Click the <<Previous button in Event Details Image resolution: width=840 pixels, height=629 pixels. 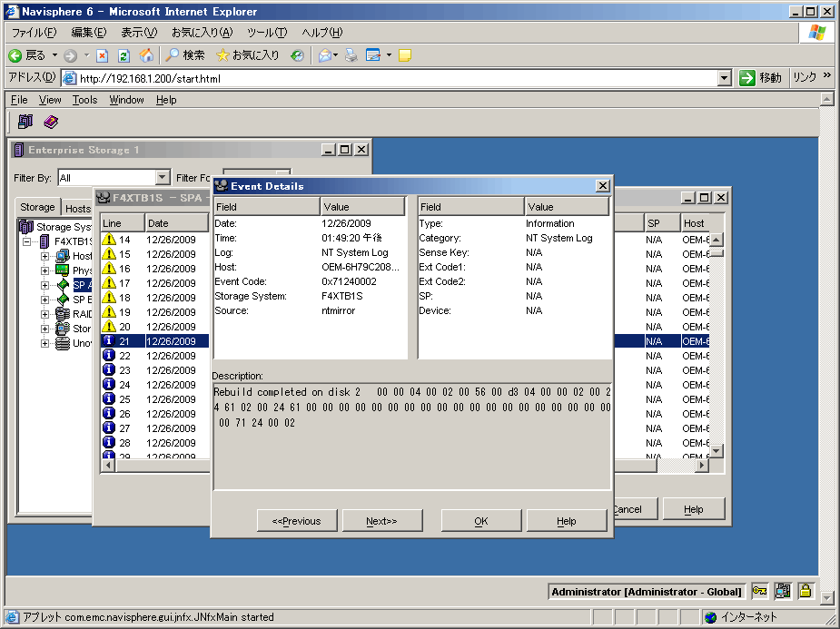[x=297, y=521]
